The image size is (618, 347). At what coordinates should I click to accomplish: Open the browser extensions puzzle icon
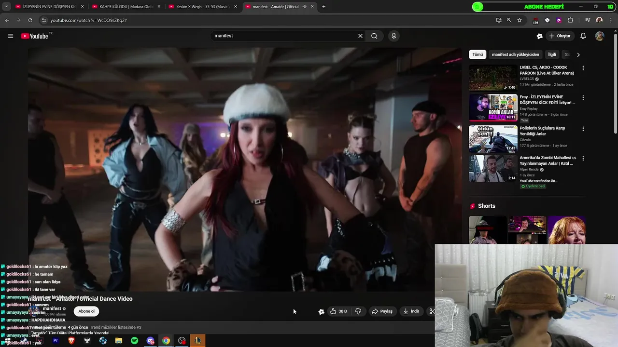coord(571,20)
